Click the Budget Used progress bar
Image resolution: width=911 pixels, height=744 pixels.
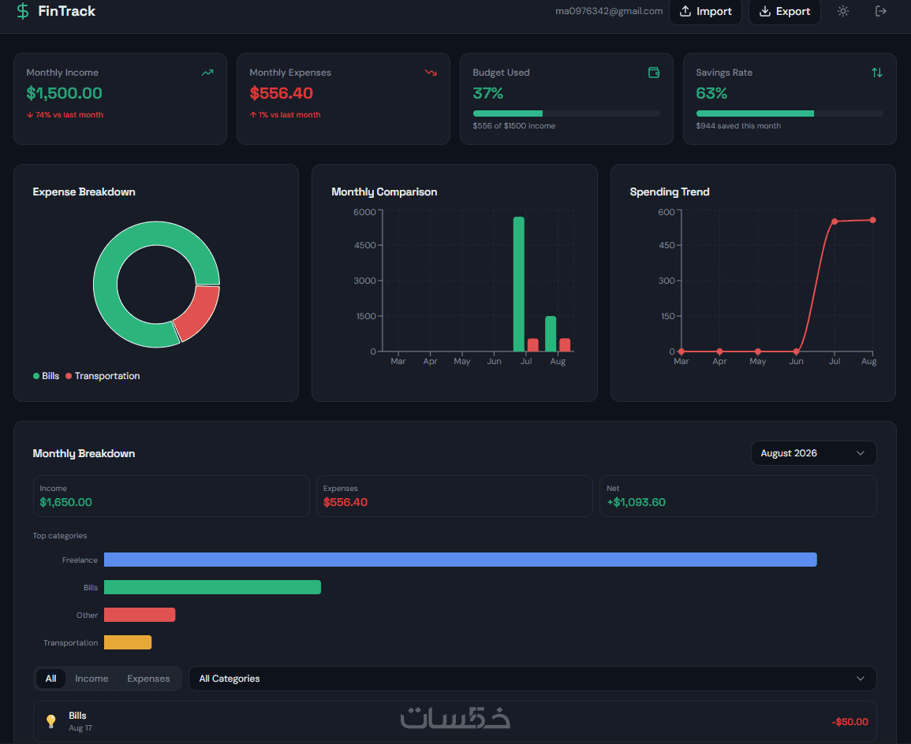pyautogui.click(x=566, y=113)
